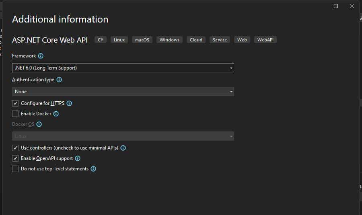Click the Framework label
This screenshot has height=215, width=362.
(24, 56)
